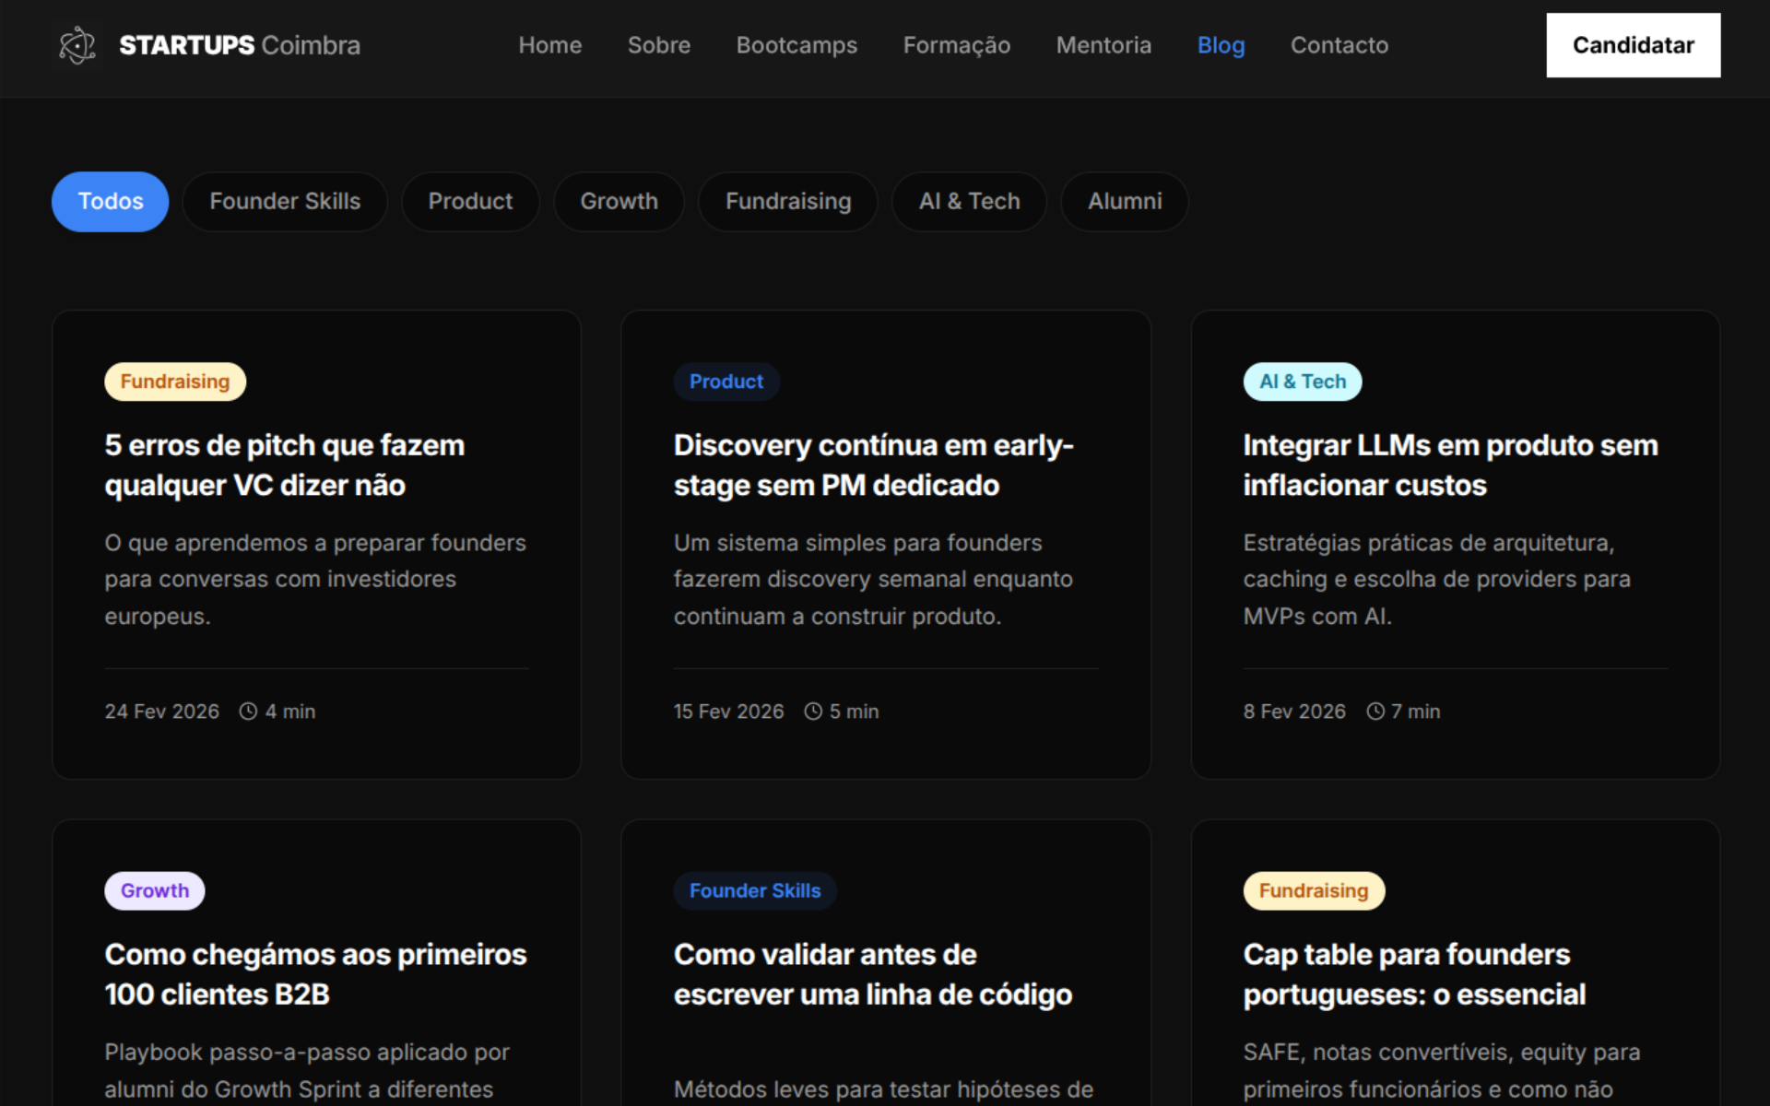Click the clock icon beside 4 min

tap(248, 712)
